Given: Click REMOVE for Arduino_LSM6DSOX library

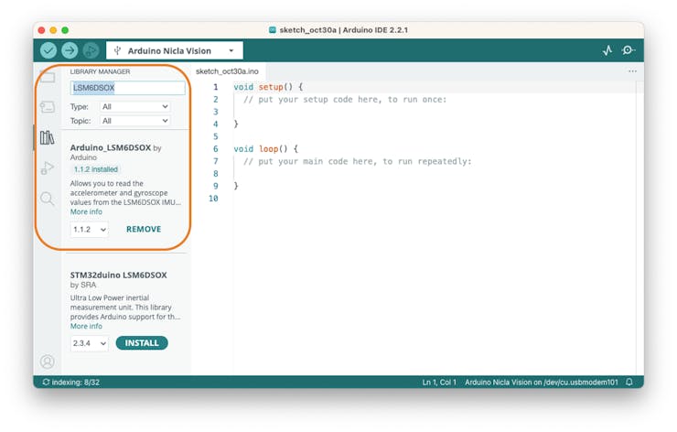Looking at the screenshot, I should point(144,230).
